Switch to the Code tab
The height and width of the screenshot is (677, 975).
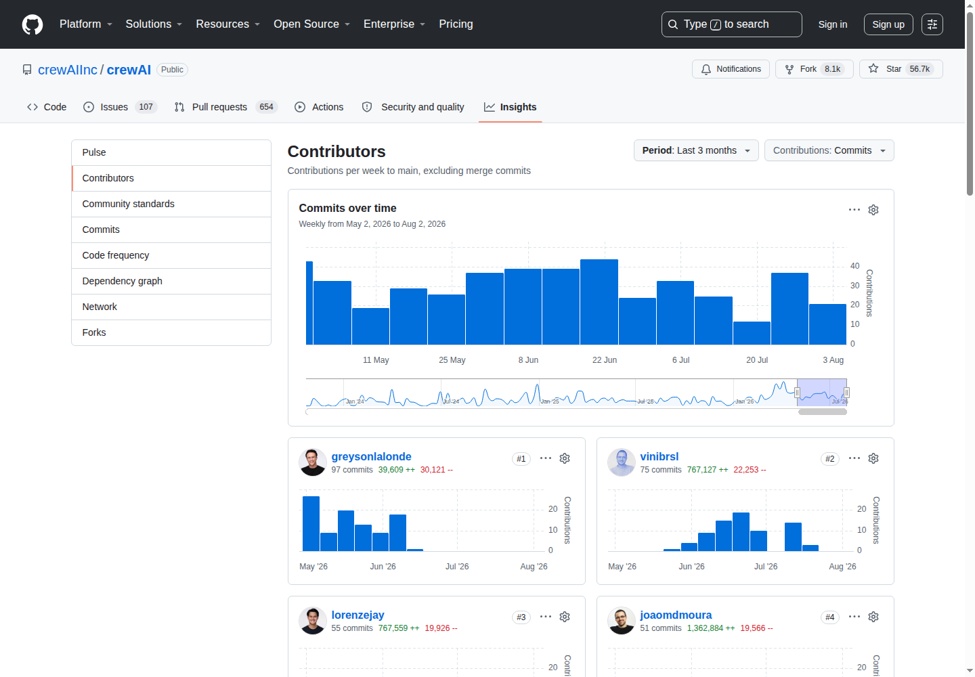(x=47, y=107)
